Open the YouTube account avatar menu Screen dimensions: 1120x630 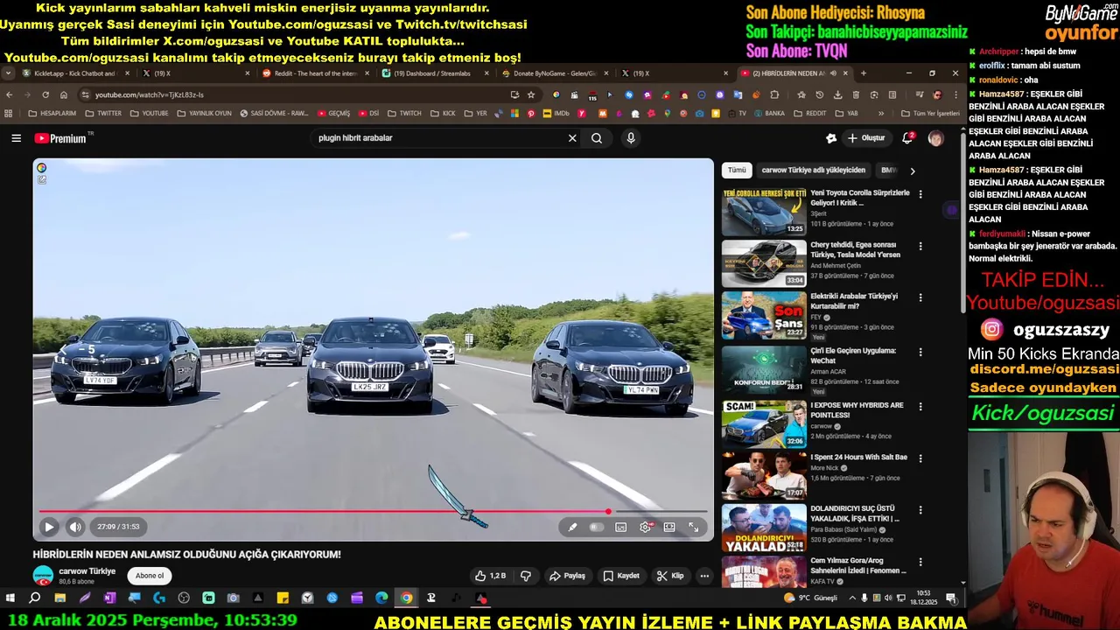pyautogui.click(x=935, y=138)
